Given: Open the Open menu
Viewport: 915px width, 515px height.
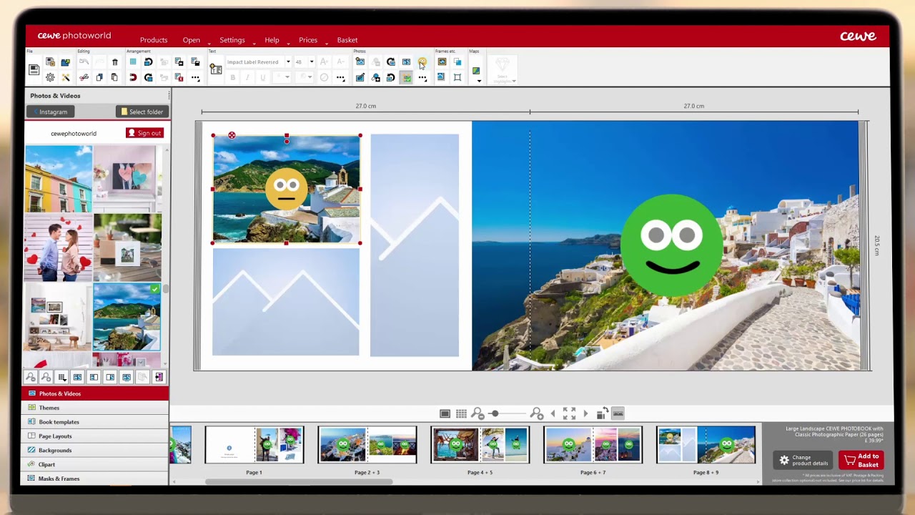Looking at the screenshot, I should [x=191, y=40].
